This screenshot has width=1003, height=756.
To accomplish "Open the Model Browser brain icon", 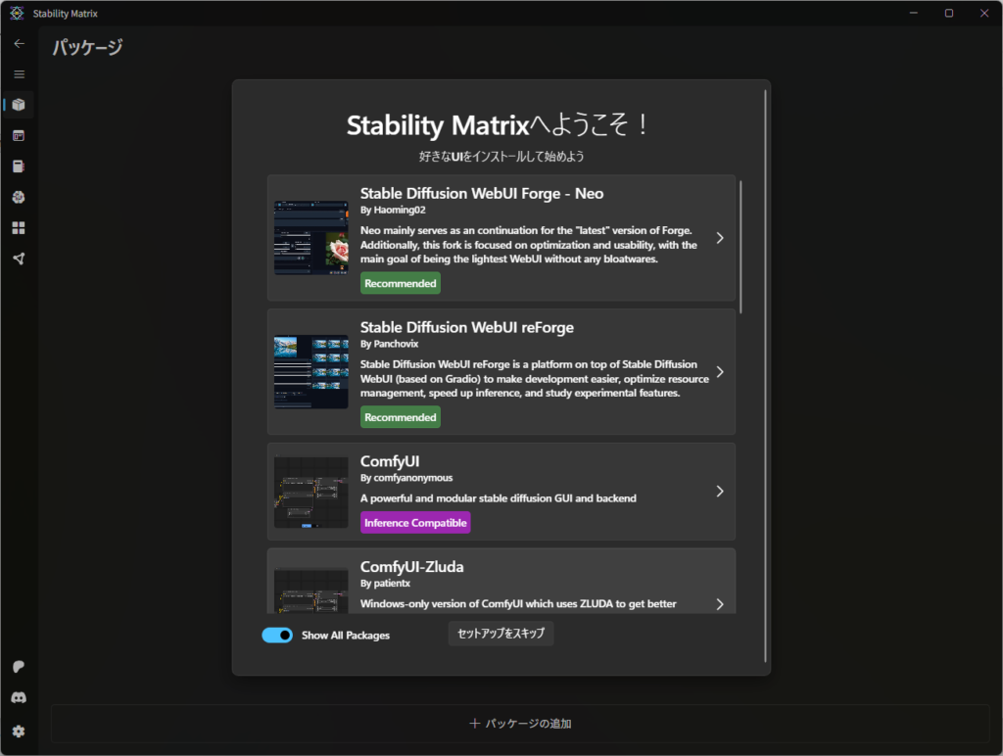I will click(x=19, y=197).
